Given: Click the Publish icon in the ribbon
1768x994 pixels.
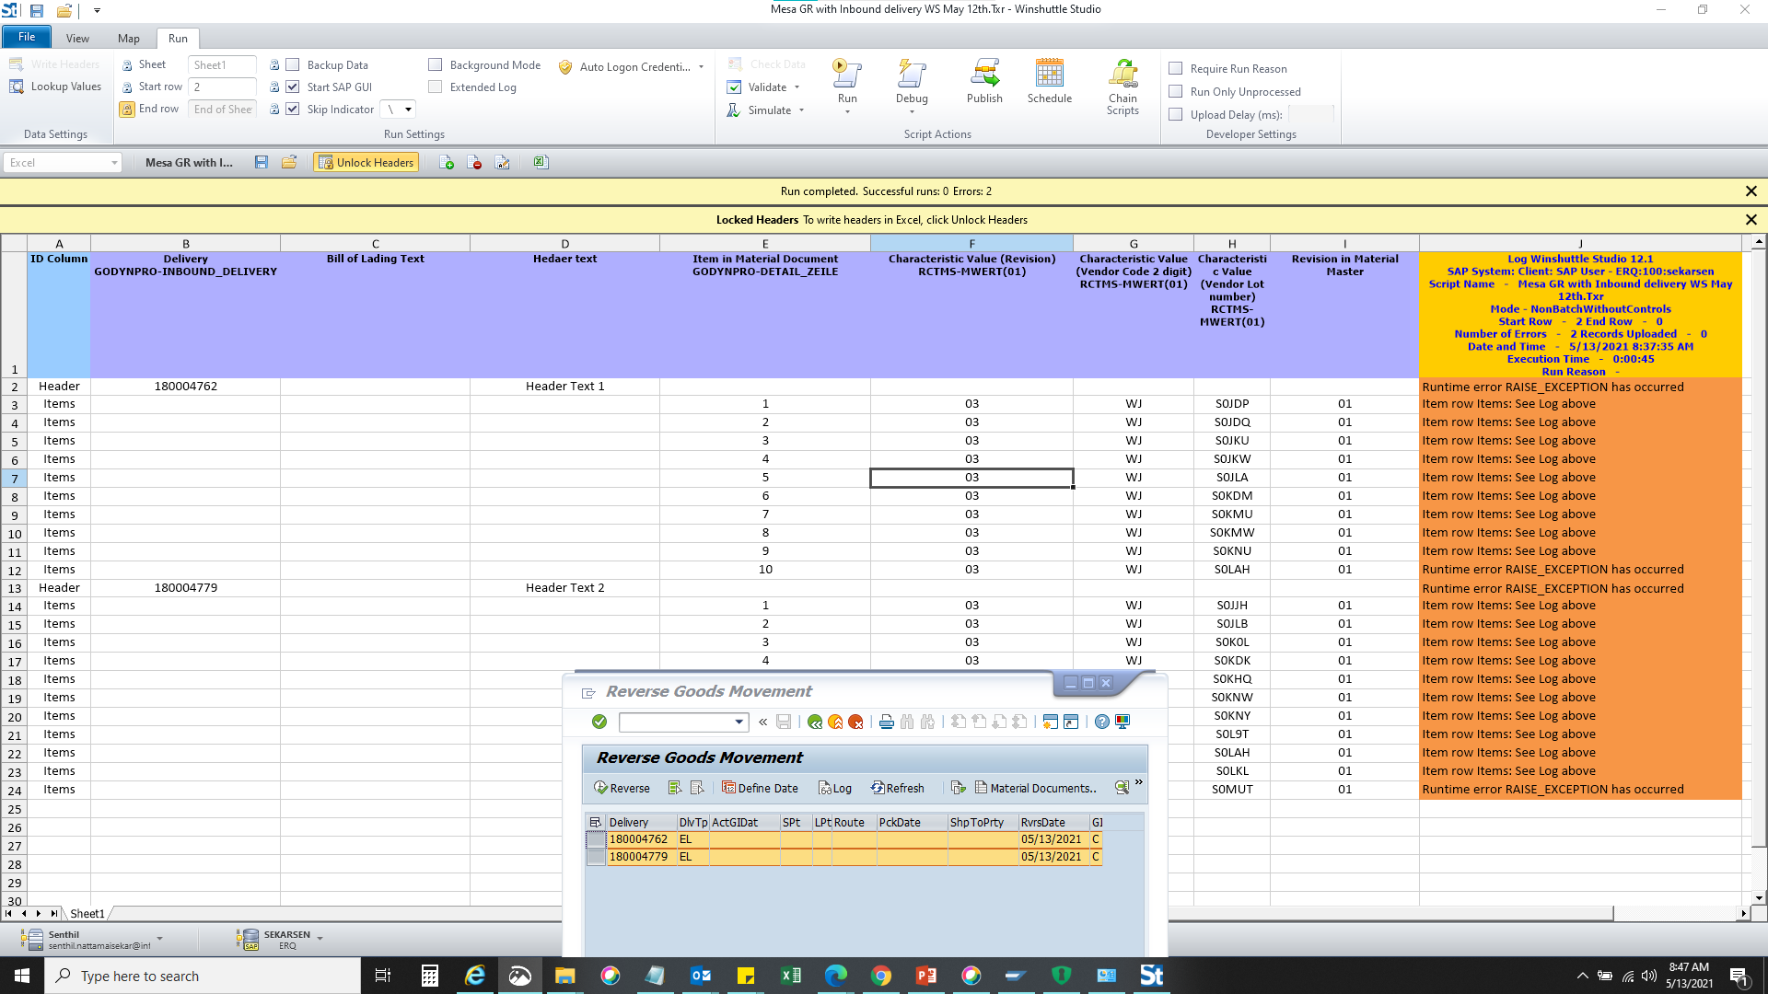Looking at the screenshot, I should pos(984,75).
